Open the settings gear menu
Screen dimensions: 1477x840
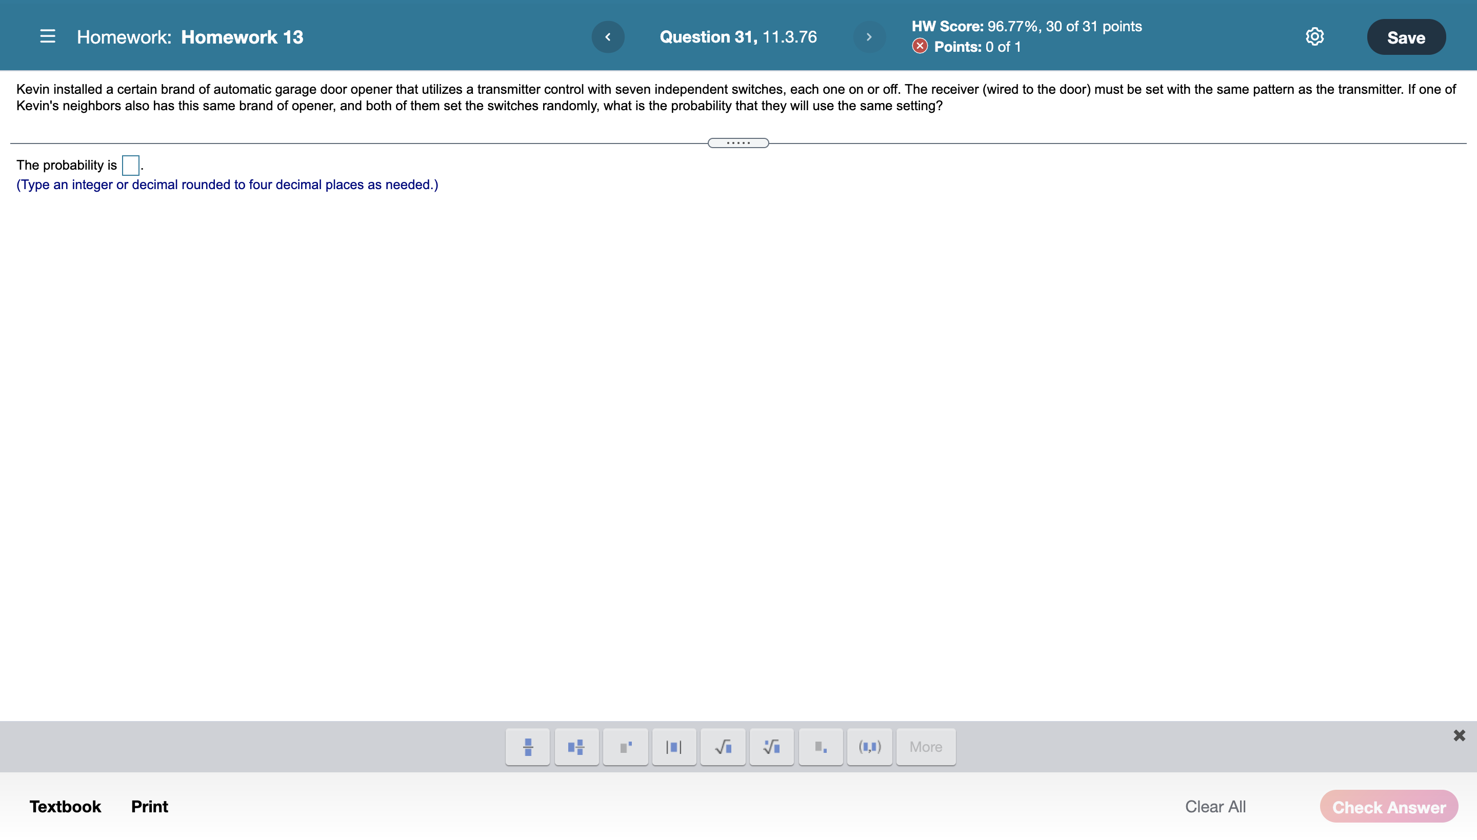(x=1314, y=36)
